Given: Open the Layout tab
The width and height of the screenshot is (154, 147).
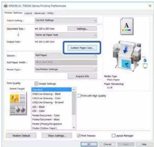Looking at the screenshot, I should [28, 13].
